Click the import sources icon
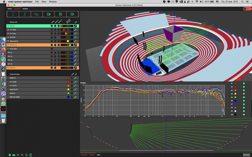Viewport: 252px width, 157px height. 60,14
